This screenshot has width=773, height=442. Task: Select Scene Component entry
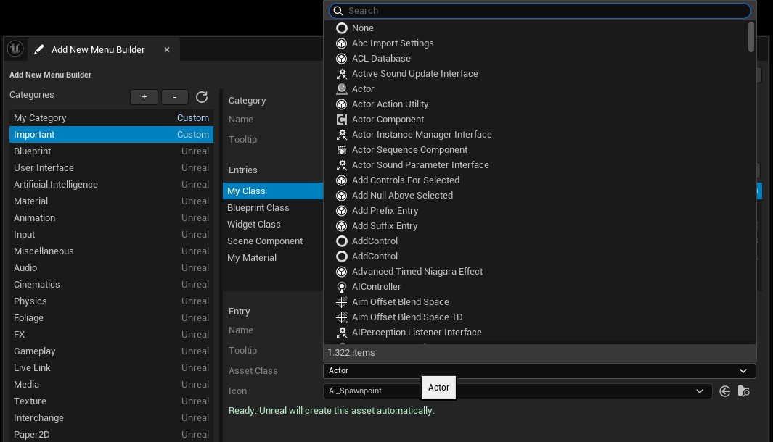point(273,242)
